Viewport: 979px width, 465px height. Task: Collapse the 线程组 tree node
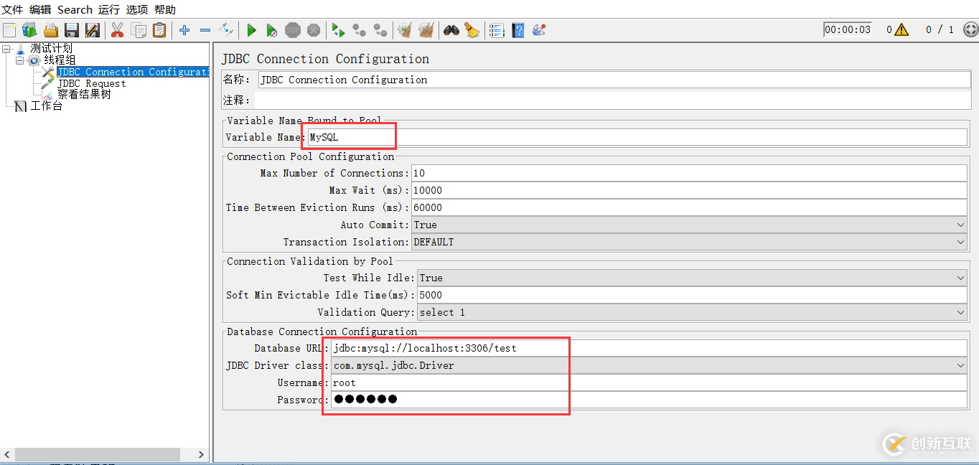click(20, 60)
